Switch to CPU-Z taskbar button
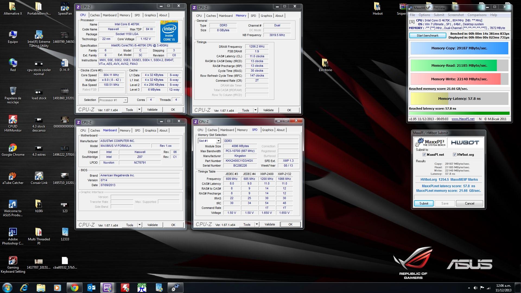Image resolution: width=521 pixels, height=293 pixels. click(107, 288)
